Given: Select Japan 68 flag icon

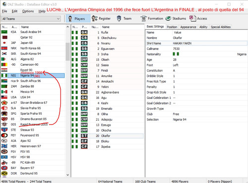Looking at the screenshot, I should point(4,43).
